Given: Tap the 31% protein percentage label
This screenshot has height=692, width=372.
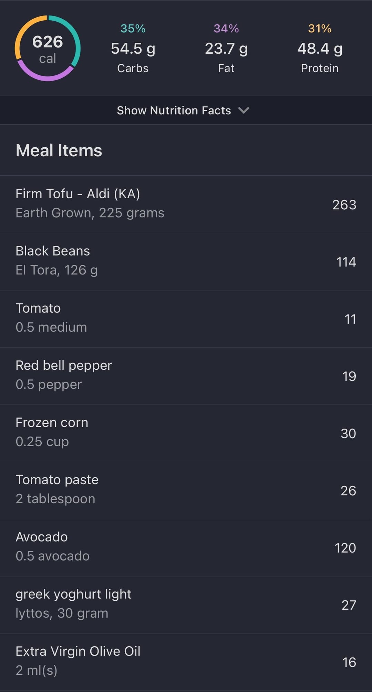Looking at the screenshot, I should click(320, 28).
